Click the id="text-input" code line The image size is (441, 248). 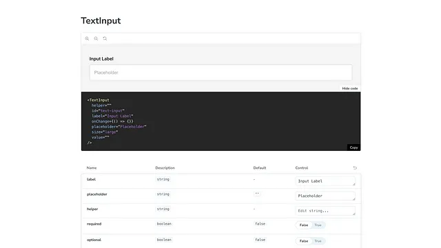pyautogui.click(x=108, y=111)
